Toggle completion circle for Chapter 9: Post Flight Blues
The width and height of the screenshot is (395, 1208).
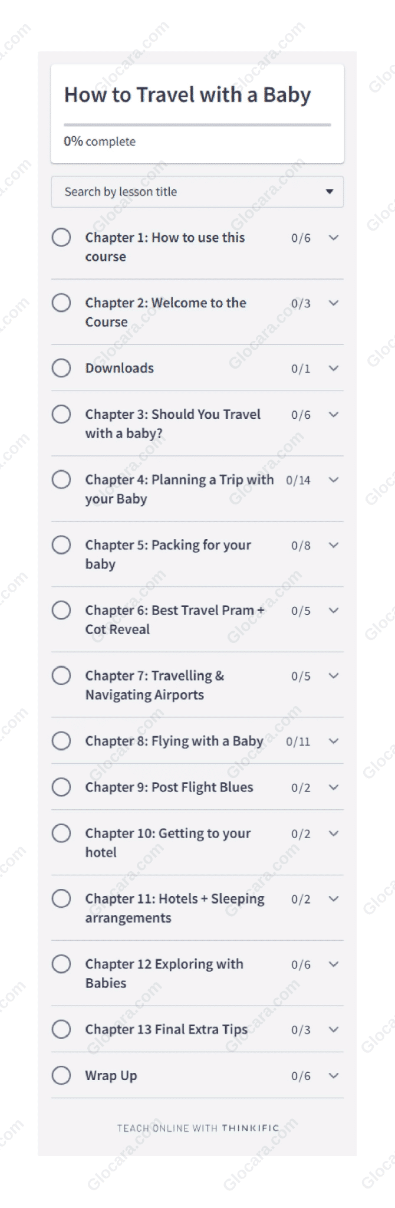pos(61,787)
